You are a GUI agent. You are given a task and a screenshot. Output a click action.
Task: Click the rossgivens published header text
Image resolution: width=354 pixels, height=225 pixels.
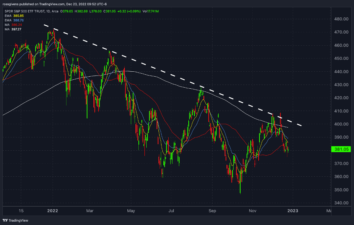coord(54,4)
